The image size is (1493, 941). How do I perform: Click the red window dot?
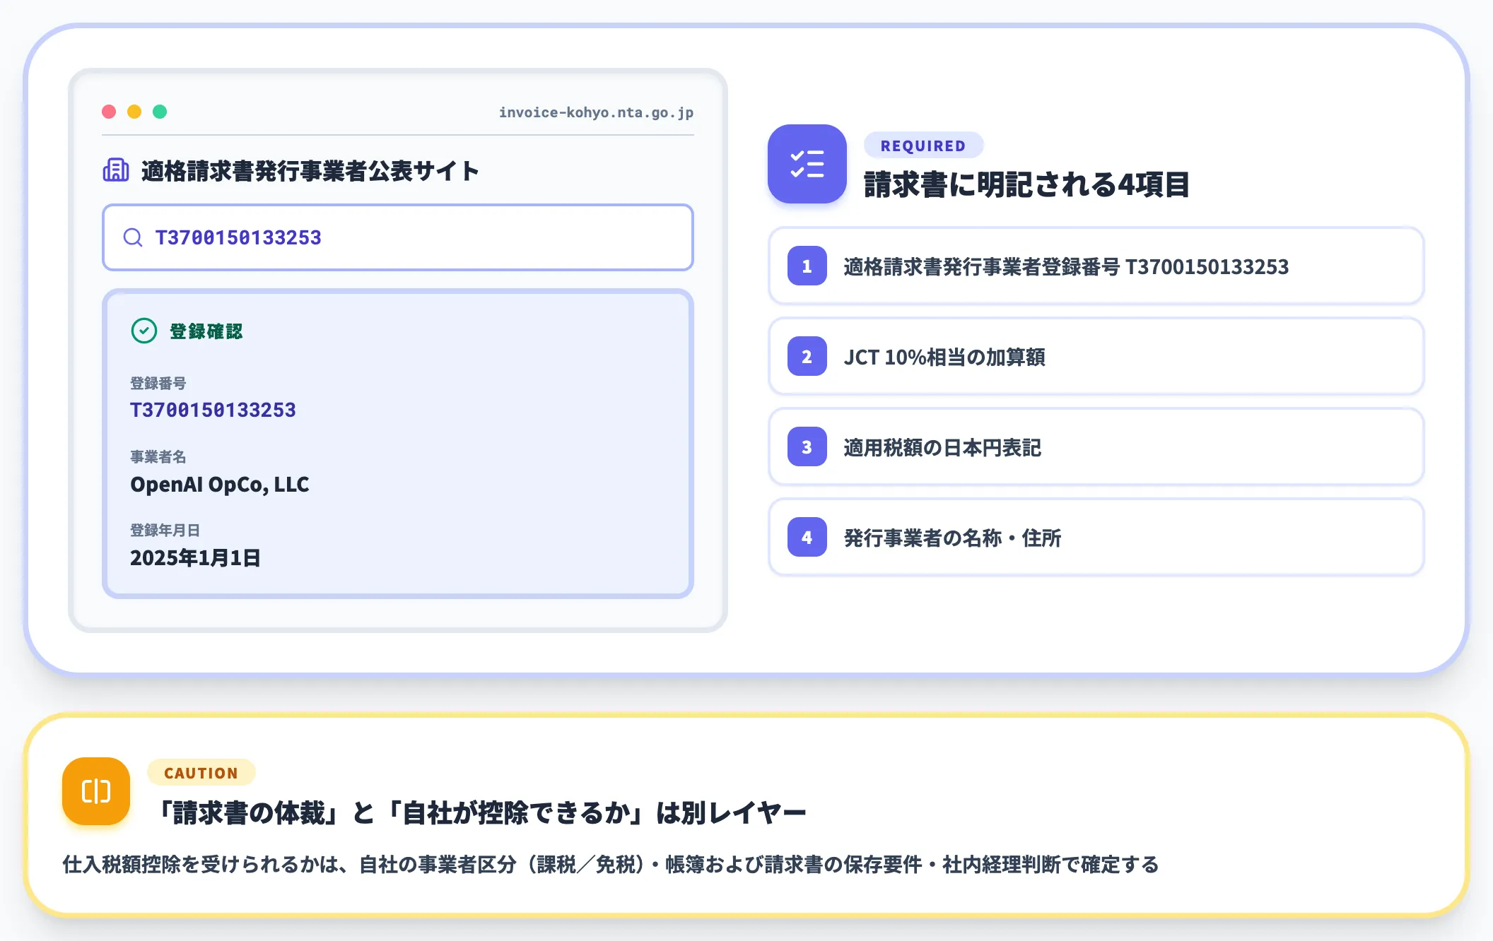click(x=109, y=112)
